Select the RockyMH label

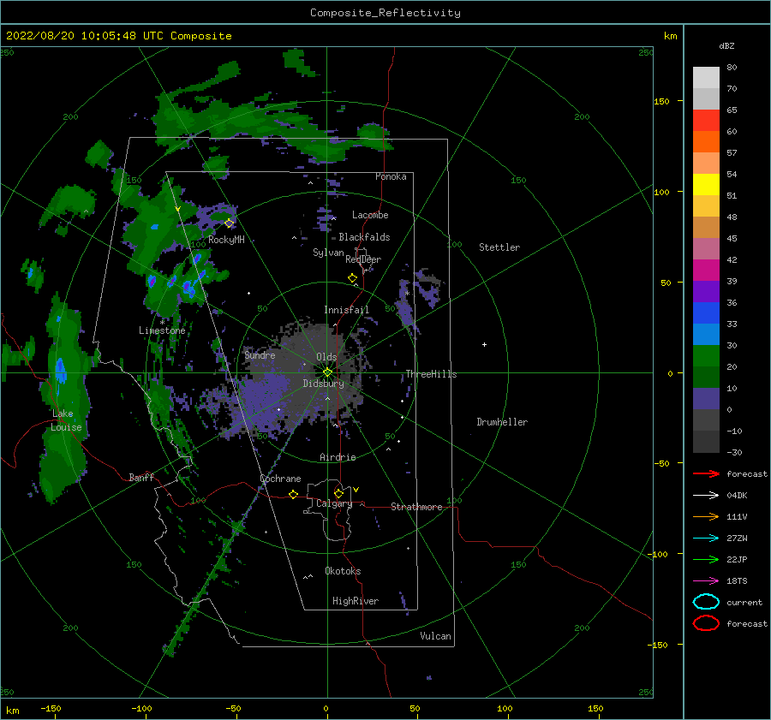pyautogui.click(x=226, y=240)
